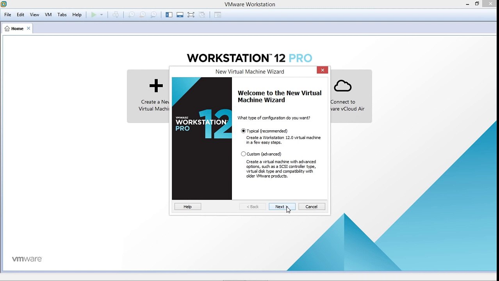This screenshot has height=281, width=499.
Task: Restore down the VMware Workstation window
Action: pos(477,4)
